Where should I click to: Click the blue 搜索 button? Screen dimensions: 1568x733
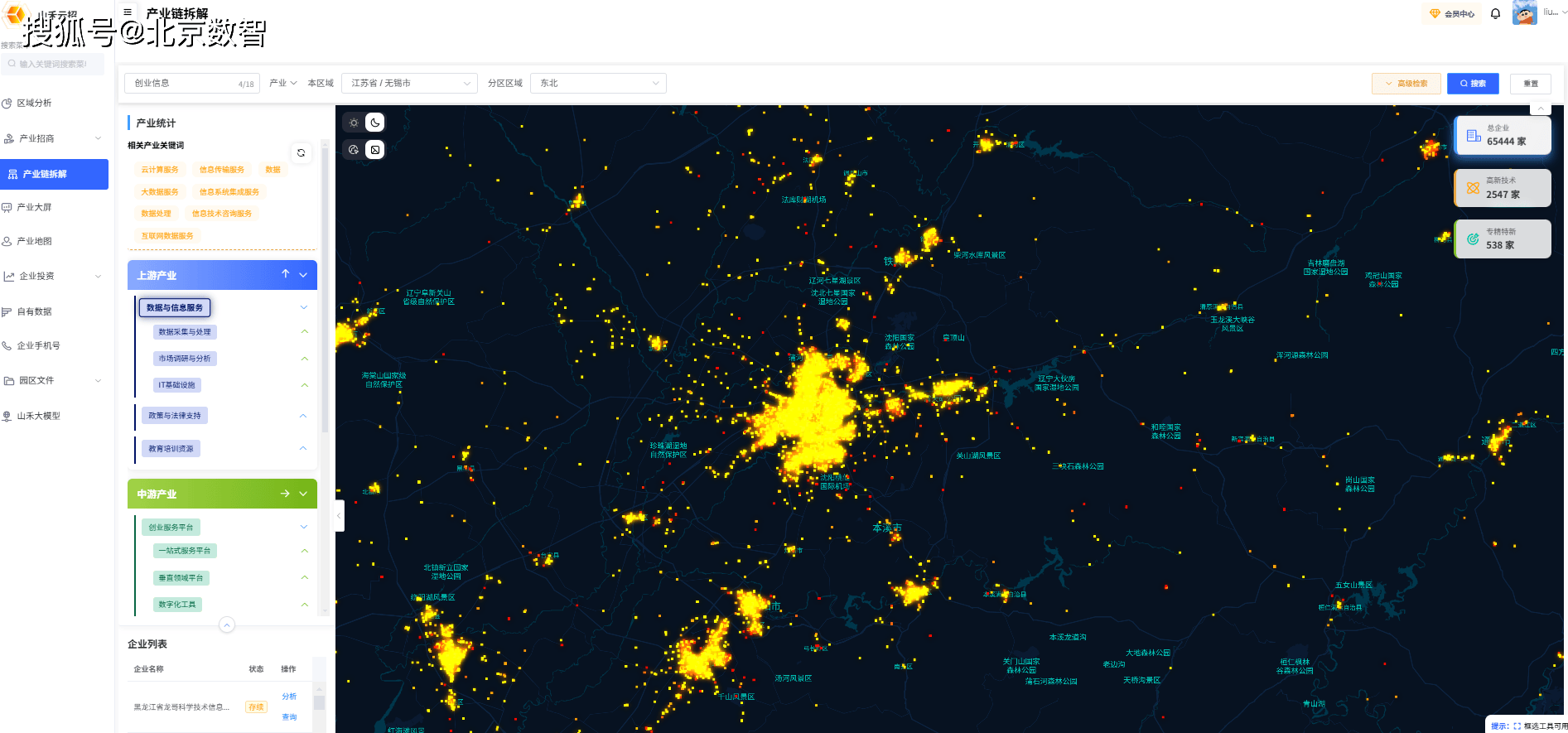[x=1473, y=84]
